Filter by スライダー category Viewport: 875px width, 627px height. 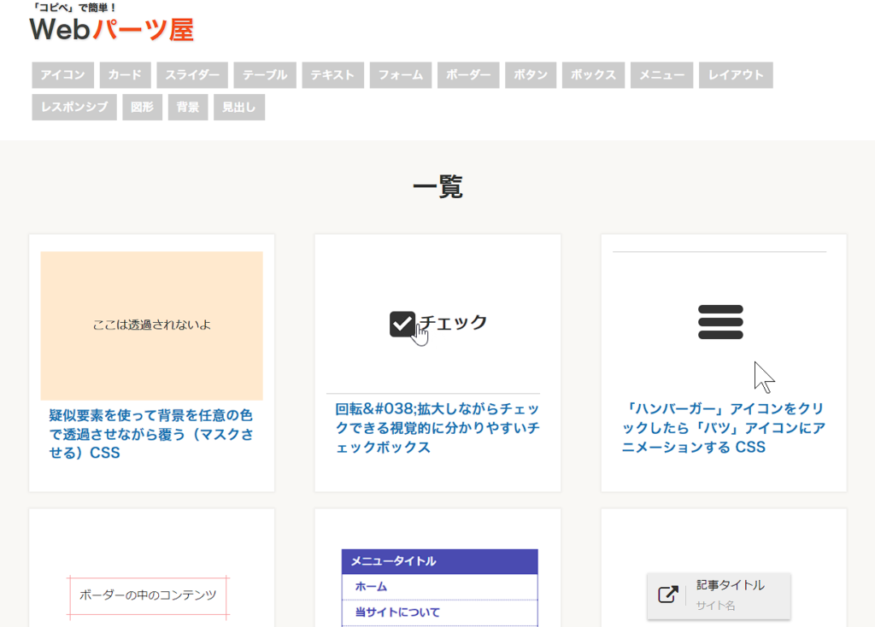pyautogui.click(x=191, y=74)
